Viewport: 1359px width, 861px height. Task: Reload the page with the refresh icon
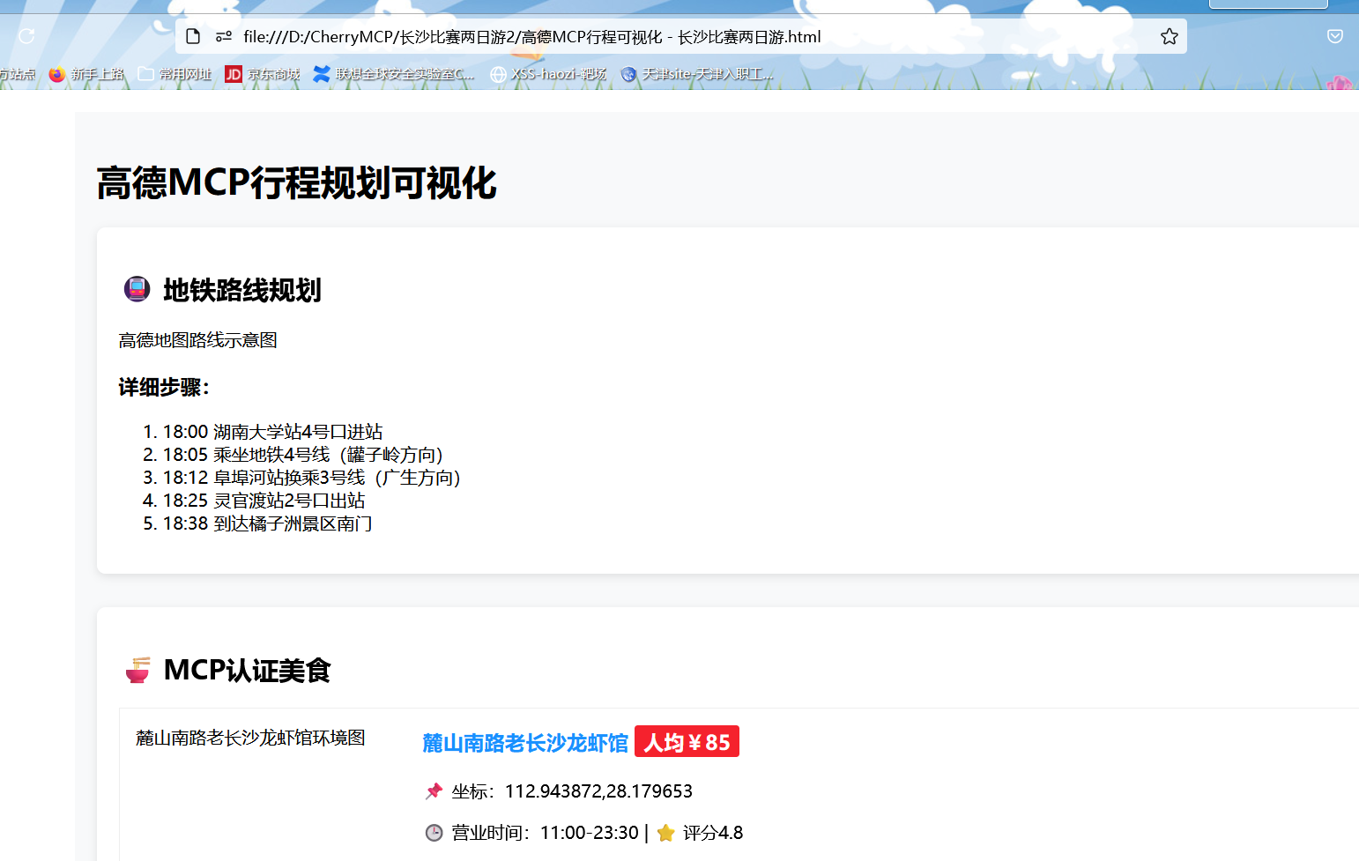[26, 36]
